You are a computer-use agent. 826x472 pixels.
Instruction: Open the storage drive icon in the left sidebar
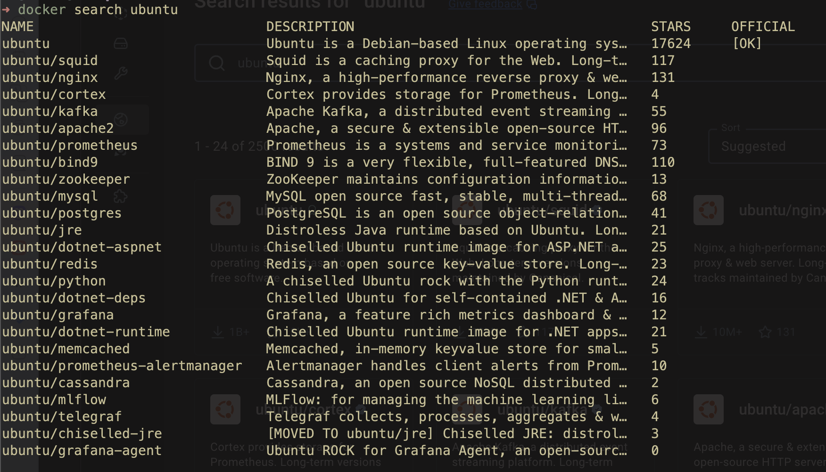(x=122, y=43)
